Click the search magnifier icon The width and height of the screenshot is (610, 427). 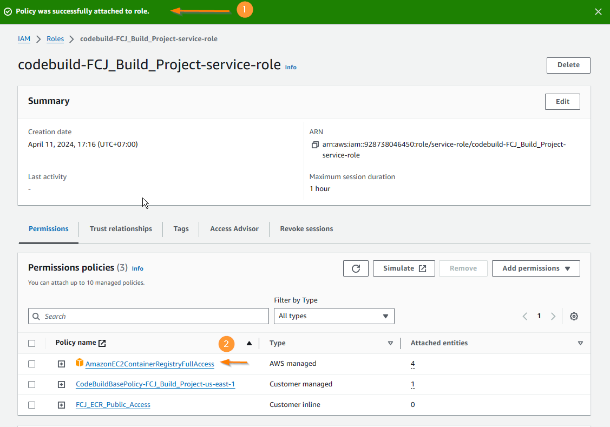point(36,316)
